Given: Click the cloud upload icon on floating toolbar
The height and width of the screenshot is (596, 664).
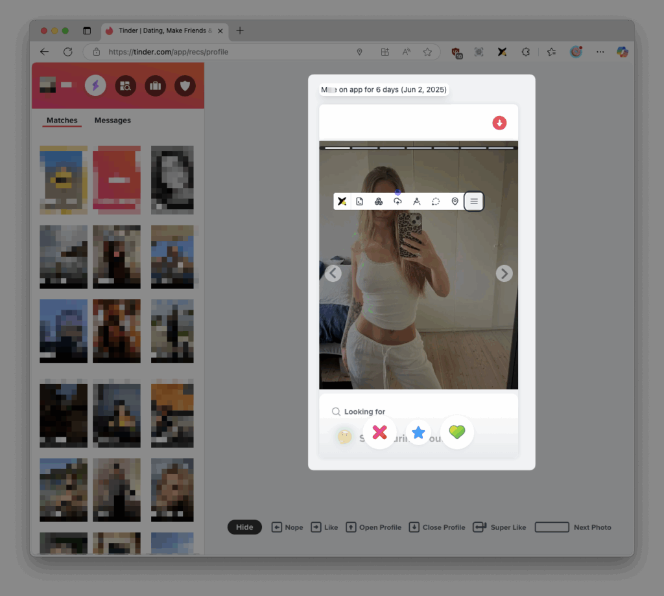Looking at the screenshot, I should point(397,201).
